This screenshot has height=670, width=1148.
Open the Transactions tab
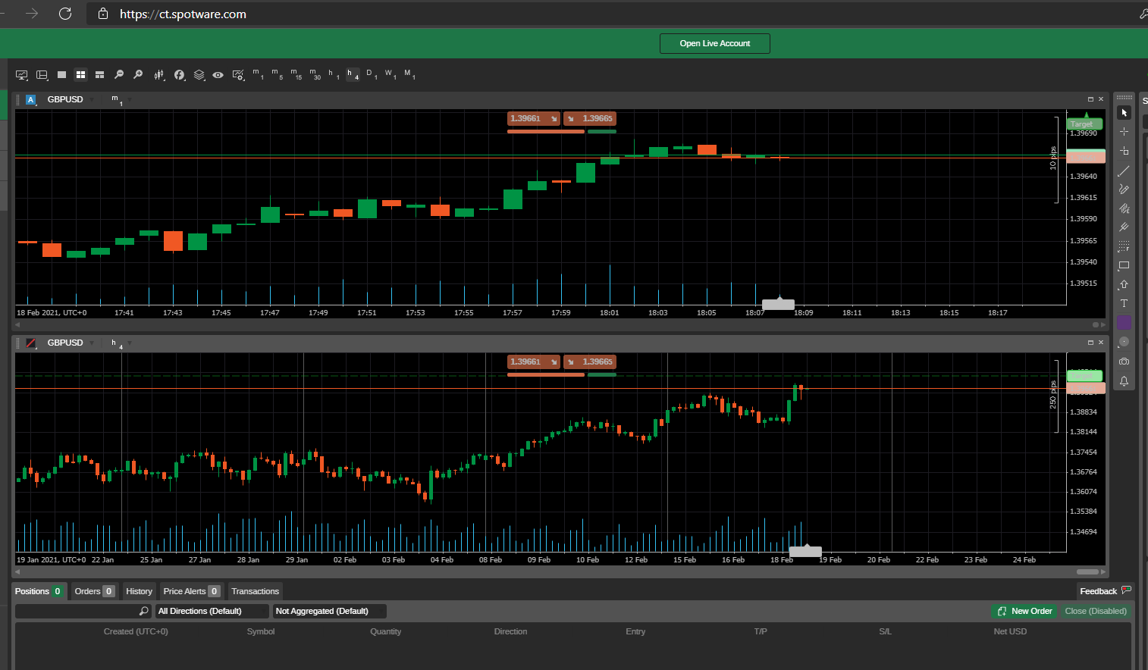tap(255, 591)
